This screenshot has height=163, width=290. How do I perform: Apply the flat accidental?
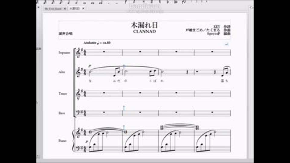168,2
